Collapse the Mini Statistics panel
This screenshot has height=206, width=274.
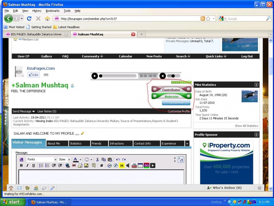pyautogui.click(x=256, y=85)
